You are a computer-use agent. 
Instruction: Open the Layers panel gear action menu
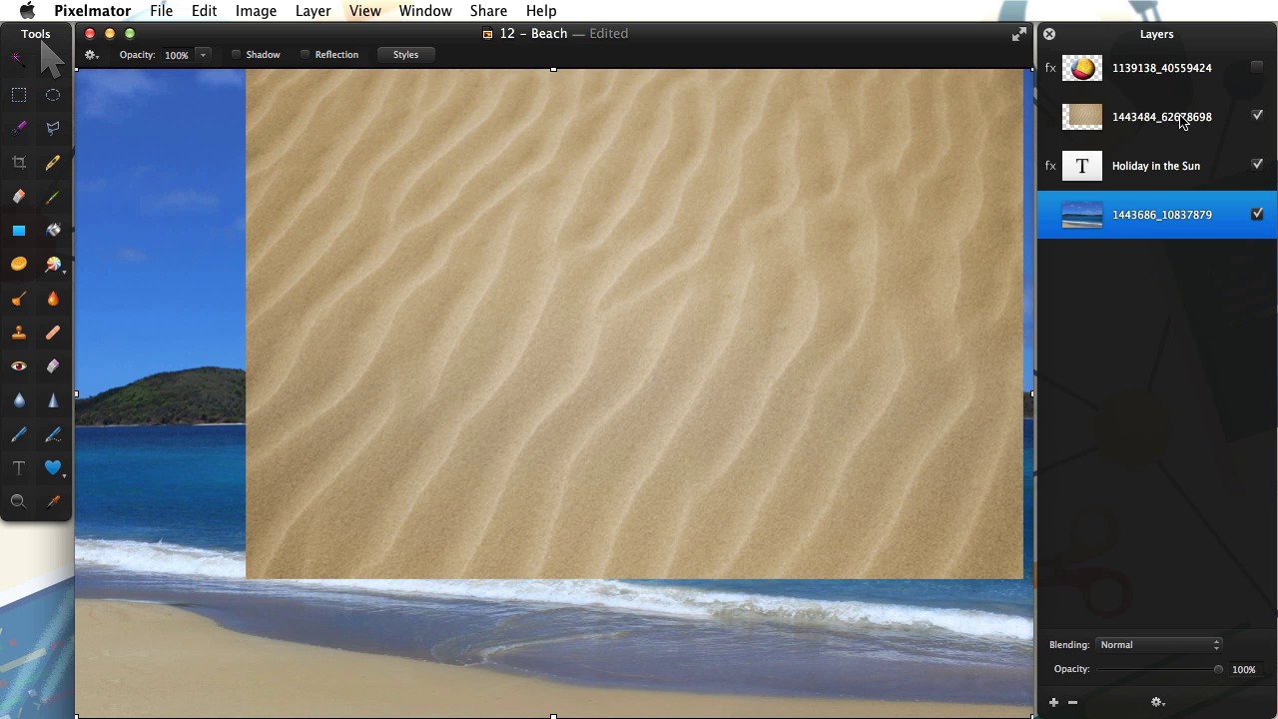coord(1158,703)
